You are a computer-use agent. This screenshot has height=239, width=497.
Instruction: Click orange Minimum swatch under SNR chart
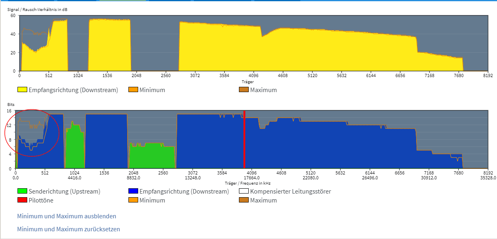133,90
